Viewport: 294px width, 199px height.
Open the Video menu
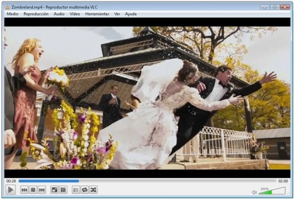75,14
